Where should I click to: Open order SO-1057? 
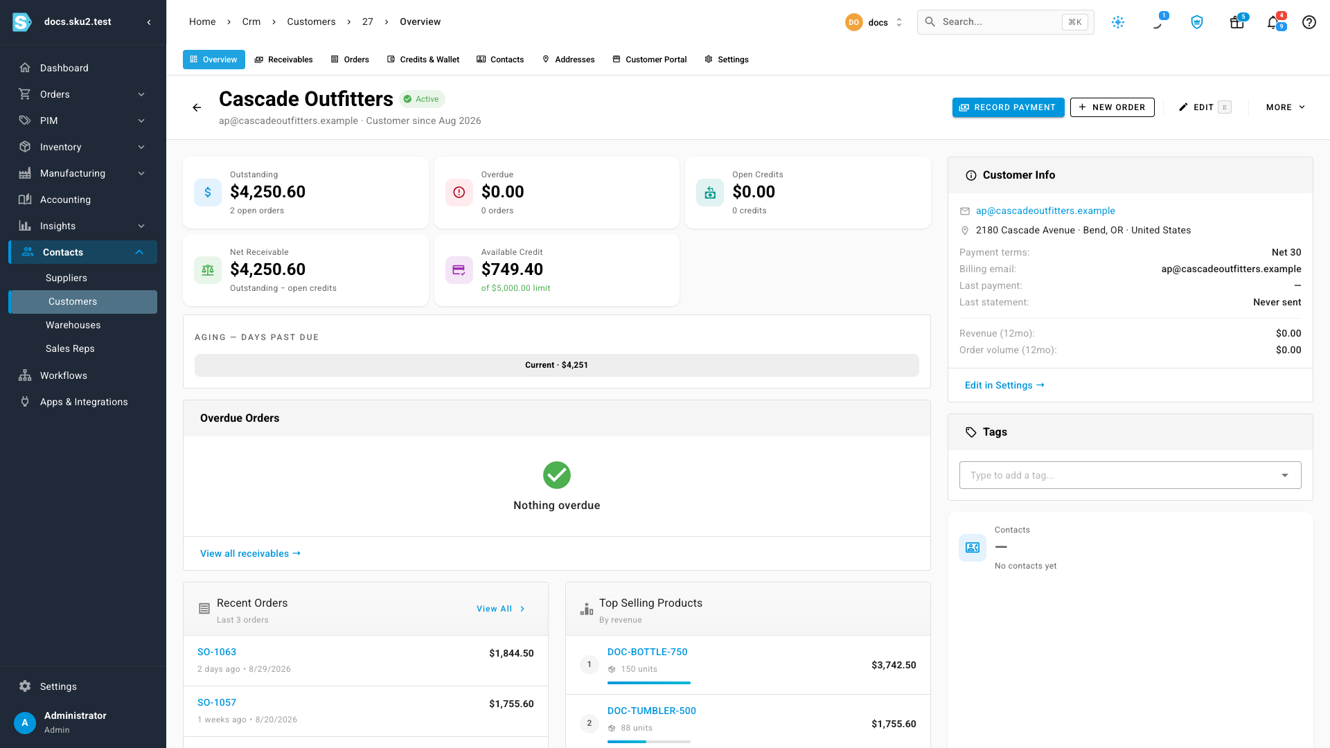pos(217,702)
